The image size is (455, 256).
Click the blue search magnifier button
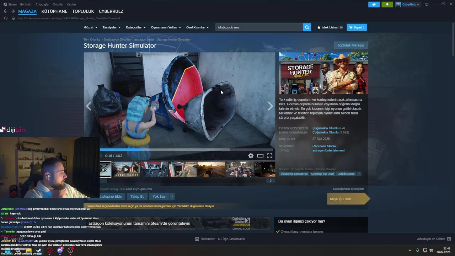[x=307, y=27]
